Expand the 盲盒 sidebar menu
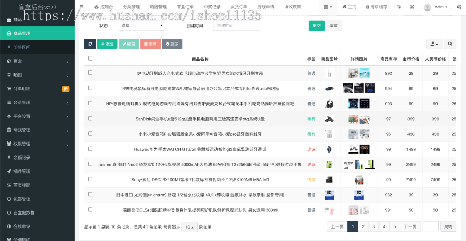Screen dimensions: 466x241 [37, 61]
